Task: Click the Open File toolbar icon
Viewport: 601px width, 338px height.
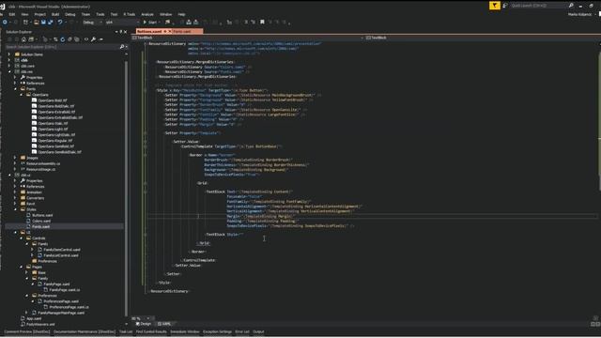Action: click(37, 23)
